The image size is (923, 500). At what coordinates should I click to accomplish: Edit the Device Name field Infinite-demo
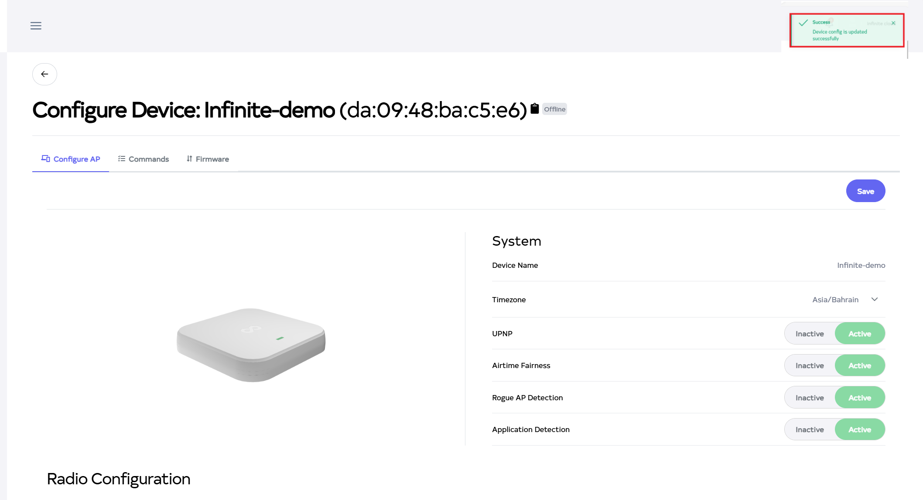pos(861,265)
